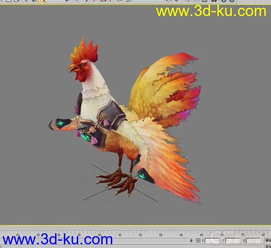Toggle the selection lock padlock icon
Screen dimensions: 271x248
tap(191, 240)
